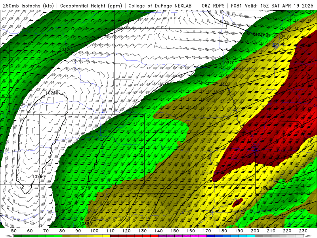Pick the olive swatch starting at 80

(x=66, y=236)
